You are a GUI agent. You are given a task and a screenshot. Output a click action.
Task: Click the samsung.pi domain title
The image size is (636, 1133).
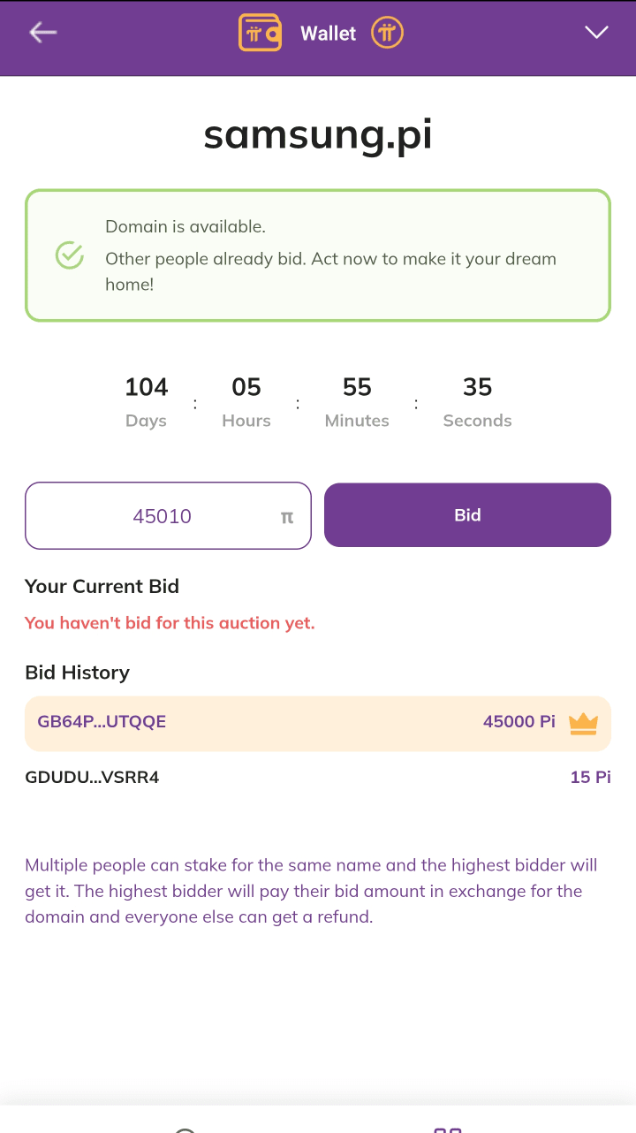tap(318, 134)
